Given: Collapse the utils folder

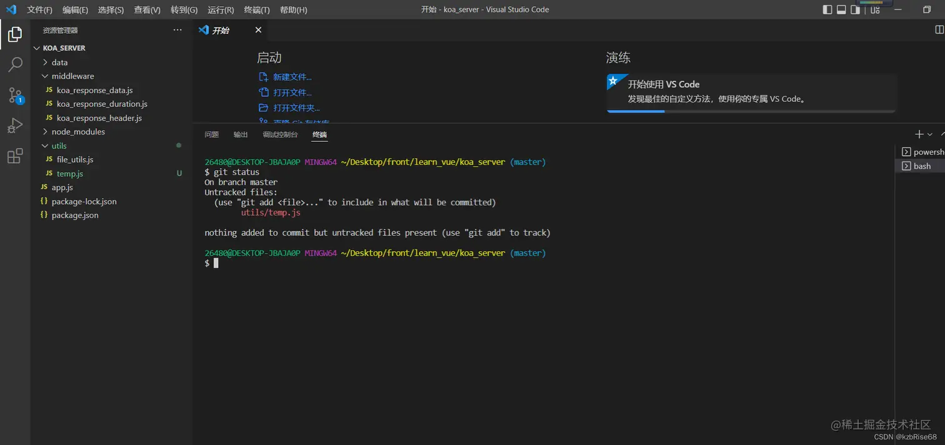Looking at the screenshot, I should 45,146.
